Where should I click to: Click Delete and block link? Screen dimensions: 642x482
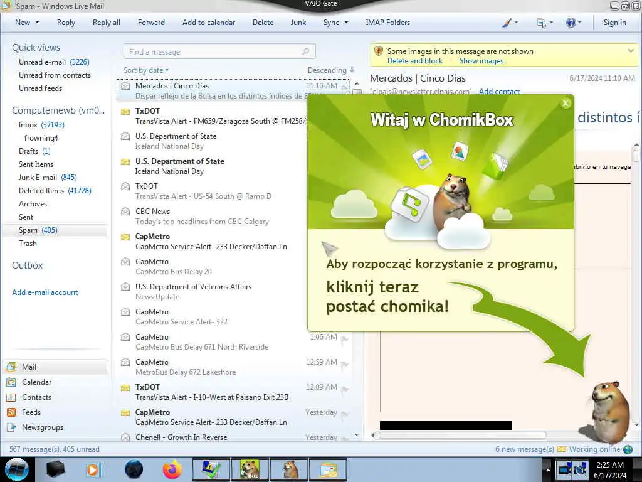(x=415, y=61)
